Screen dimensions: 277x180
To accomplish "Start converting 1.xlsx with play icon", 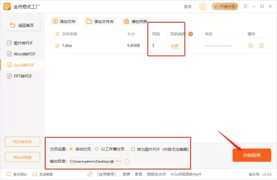I will (x=251, y=46).
